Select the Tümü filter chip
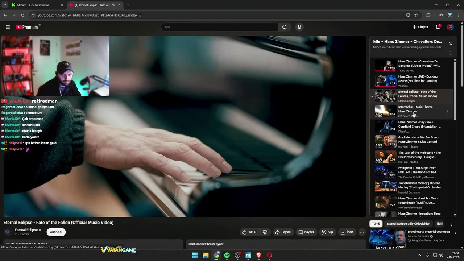The image size is (464, 261). (376, 224)
